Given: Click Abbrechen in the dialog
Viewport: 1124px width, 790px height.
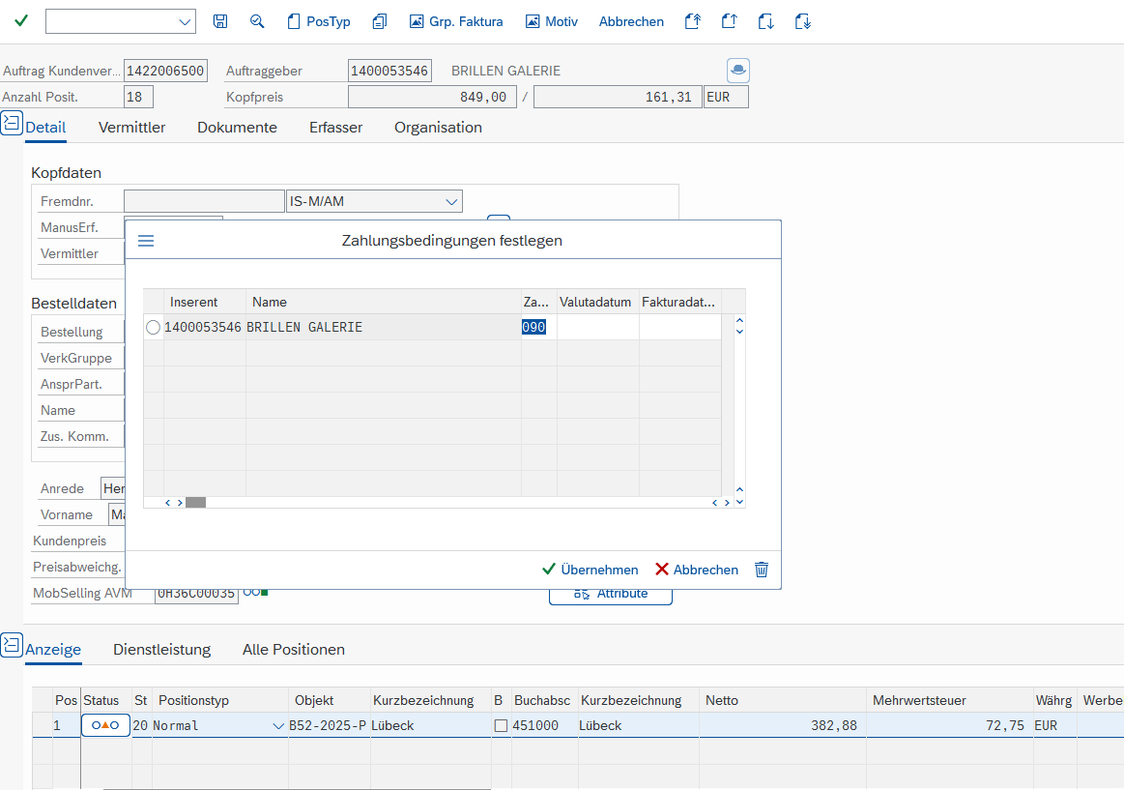Looking at the screenshot, I should tap(697, 570).
